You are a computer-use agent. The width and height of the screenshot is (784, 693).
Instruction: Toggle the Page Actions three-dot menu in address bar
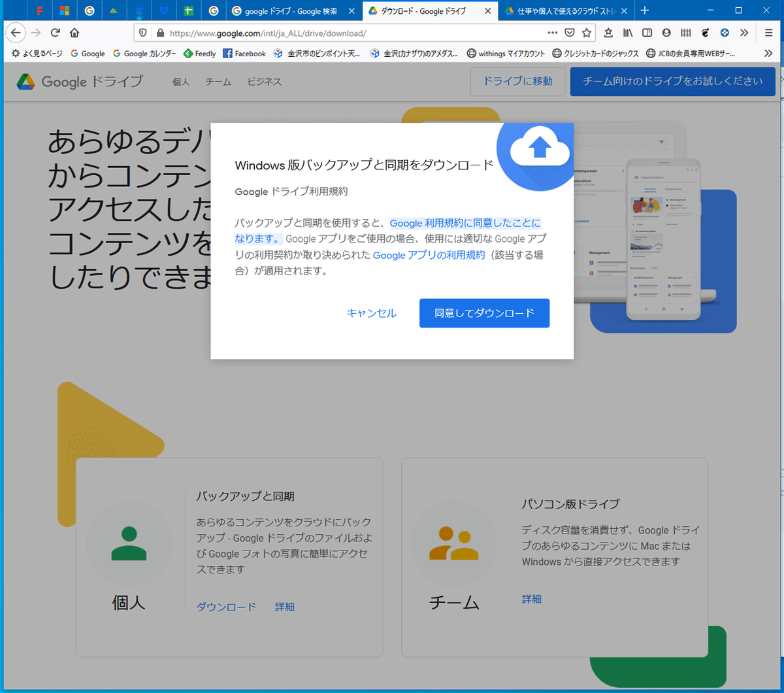554,32
